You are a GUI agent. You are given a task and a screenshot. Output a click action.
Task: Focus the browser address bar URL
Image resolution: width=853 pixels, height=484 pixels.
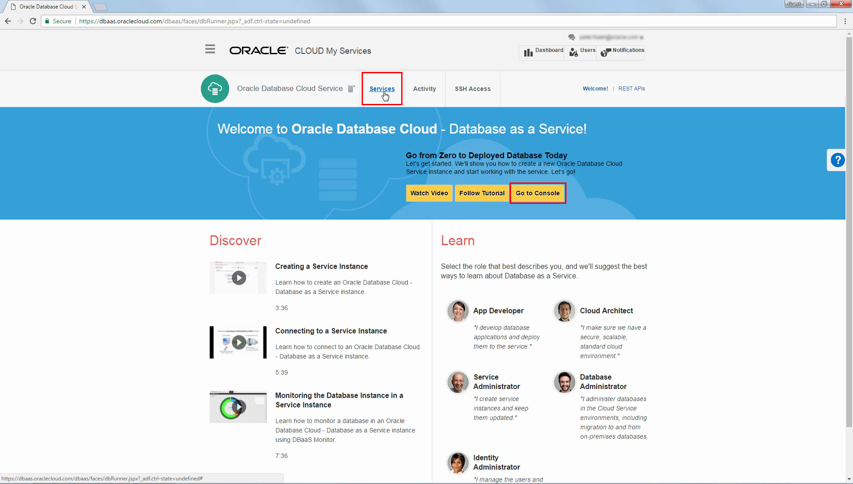coord(195,21)
